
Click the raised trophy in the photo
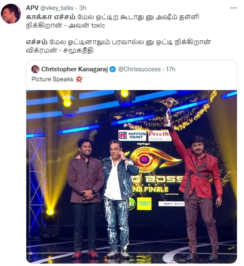tap(169, 112)
